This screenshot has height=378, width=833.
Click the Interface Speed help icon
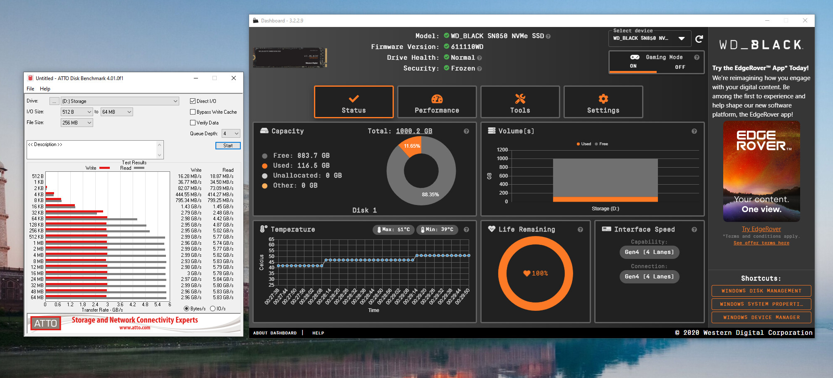694,229
